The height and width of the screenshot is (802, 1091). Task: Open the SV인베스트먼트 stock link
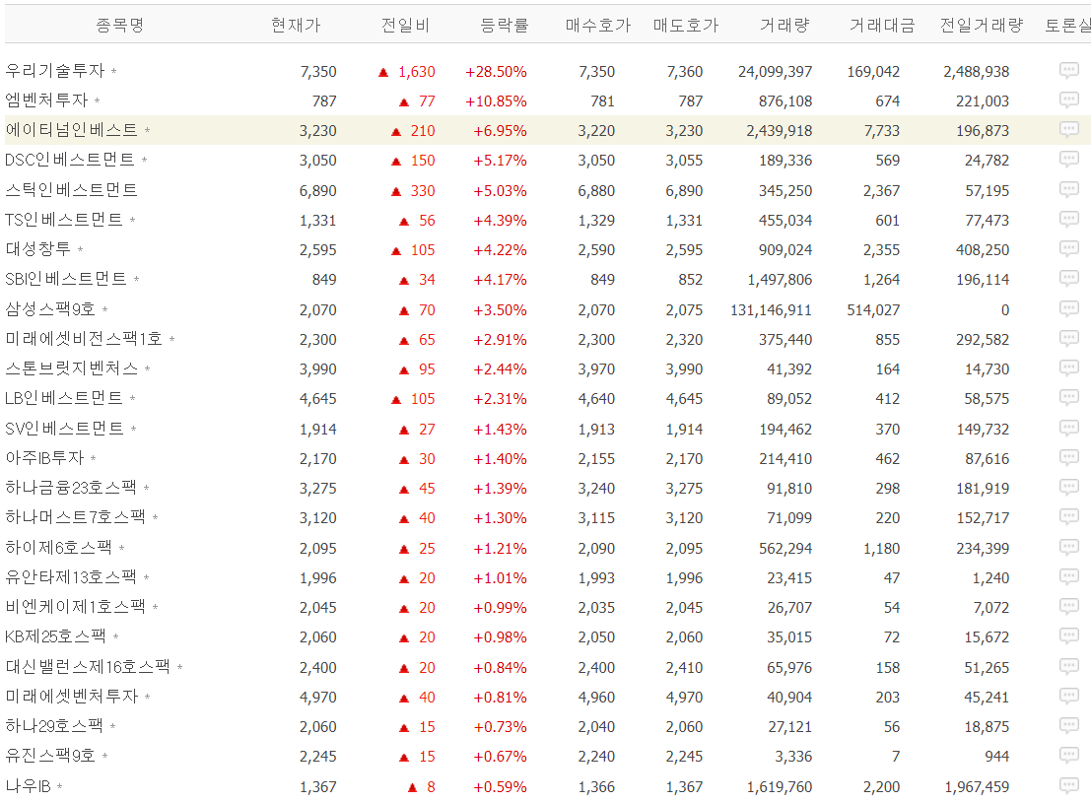(65, 429)
